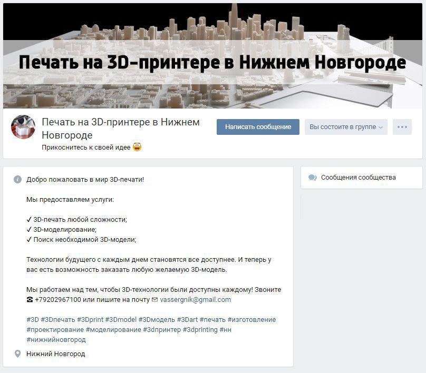Open hashtag #3Dprint

(x=90, y=319)
